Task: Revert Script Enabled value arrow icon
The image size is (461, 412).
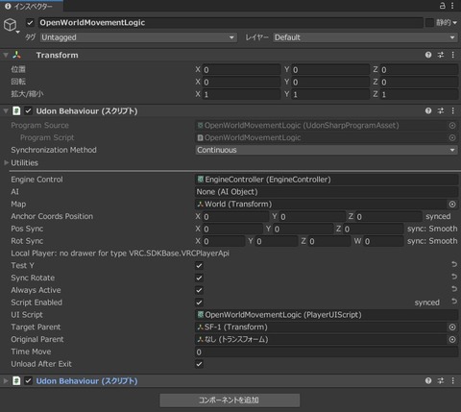Action: click(454, 302)
